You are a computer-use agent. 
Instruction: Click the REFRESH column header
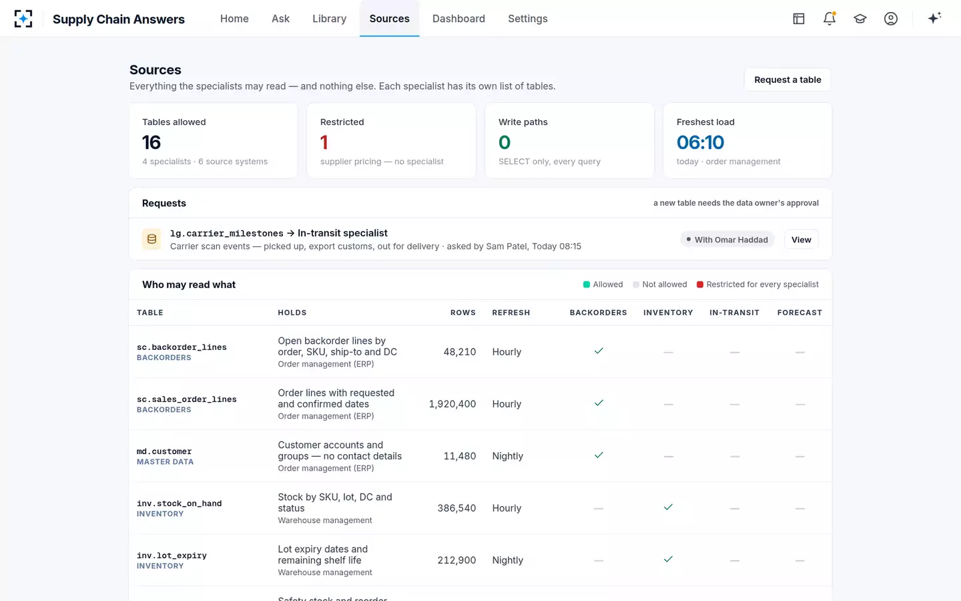pyautogui.click(x=511, y=313)
